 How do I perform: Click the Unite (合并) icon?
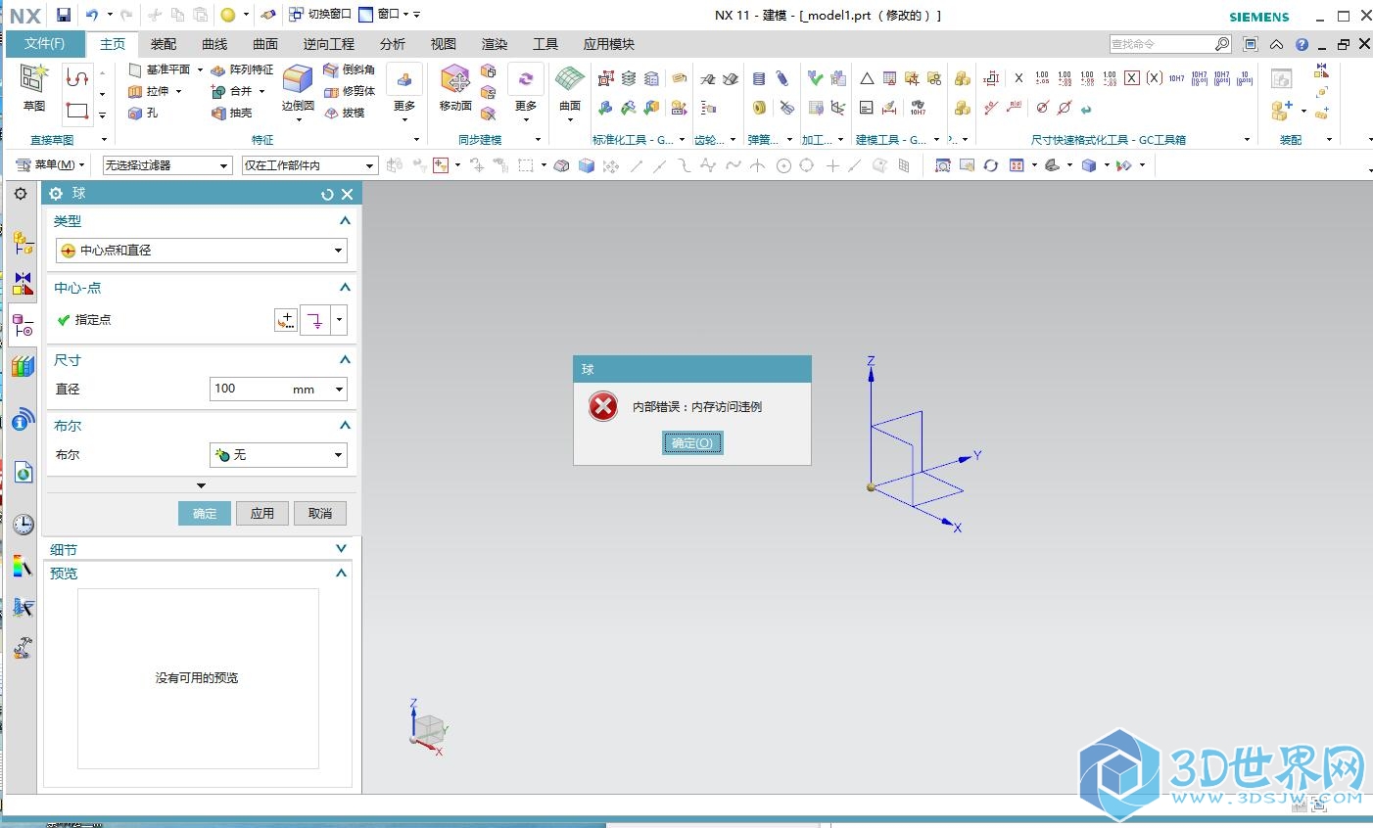point(218,91)
